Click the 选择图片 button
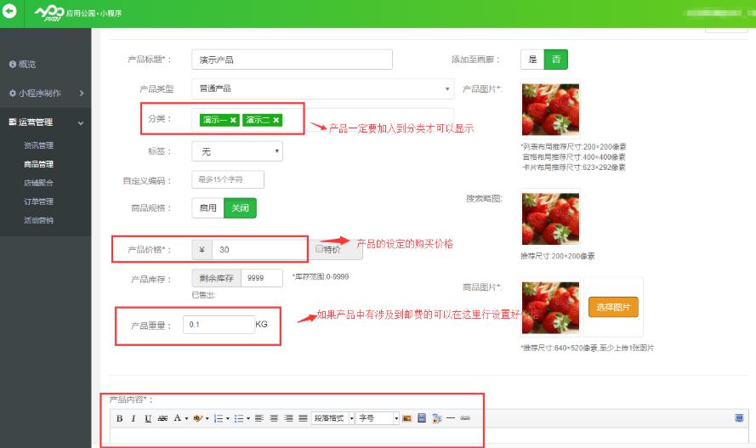The width and height of the screenshot is (756, 448). pyautogui.click(x=612, y=307)
